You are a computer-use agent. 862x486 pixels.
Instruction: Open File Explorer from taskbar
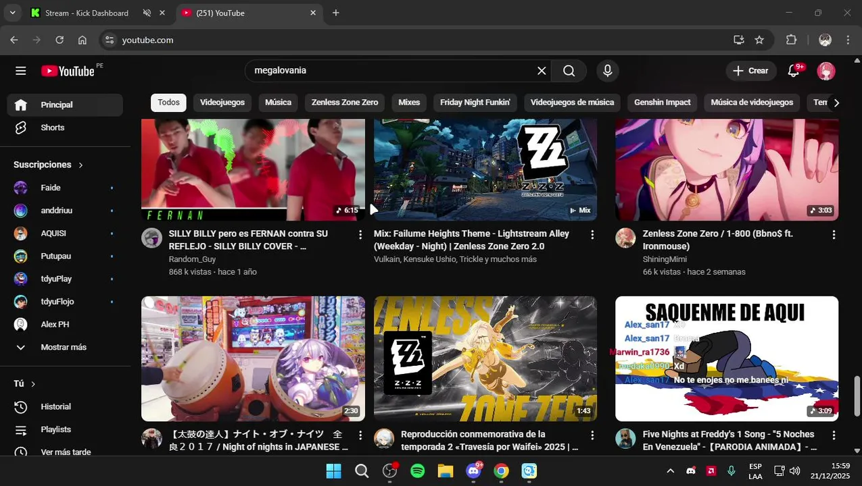446,470
